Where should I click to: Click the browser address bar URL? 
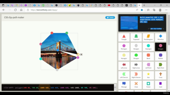44,10
